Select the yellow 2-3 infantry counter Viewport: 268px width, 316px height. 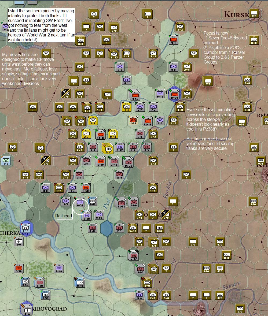[93, 120]
